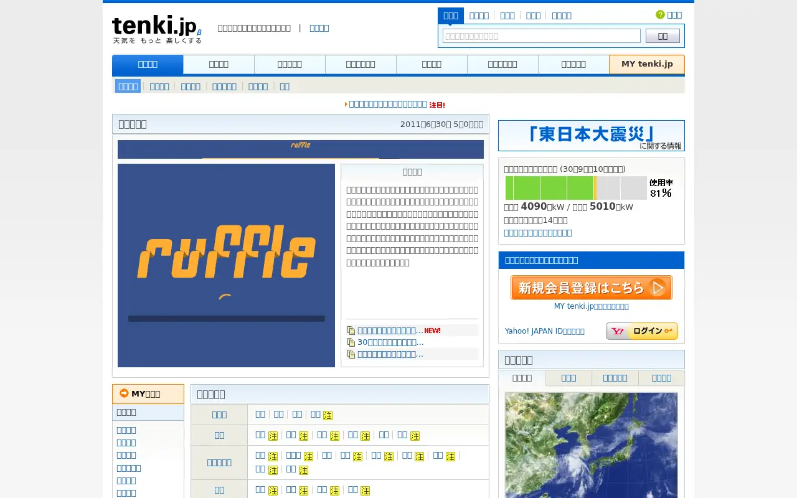The image size is (797, 498).
Task: Select the highlighted blue main navigation tab
Action: coord(148,64)
